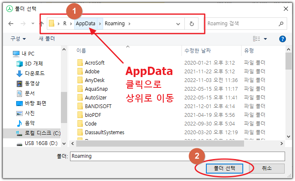Open the view options dropdown arrow
The width and height of the screenshot is (295, 181).
265,39
